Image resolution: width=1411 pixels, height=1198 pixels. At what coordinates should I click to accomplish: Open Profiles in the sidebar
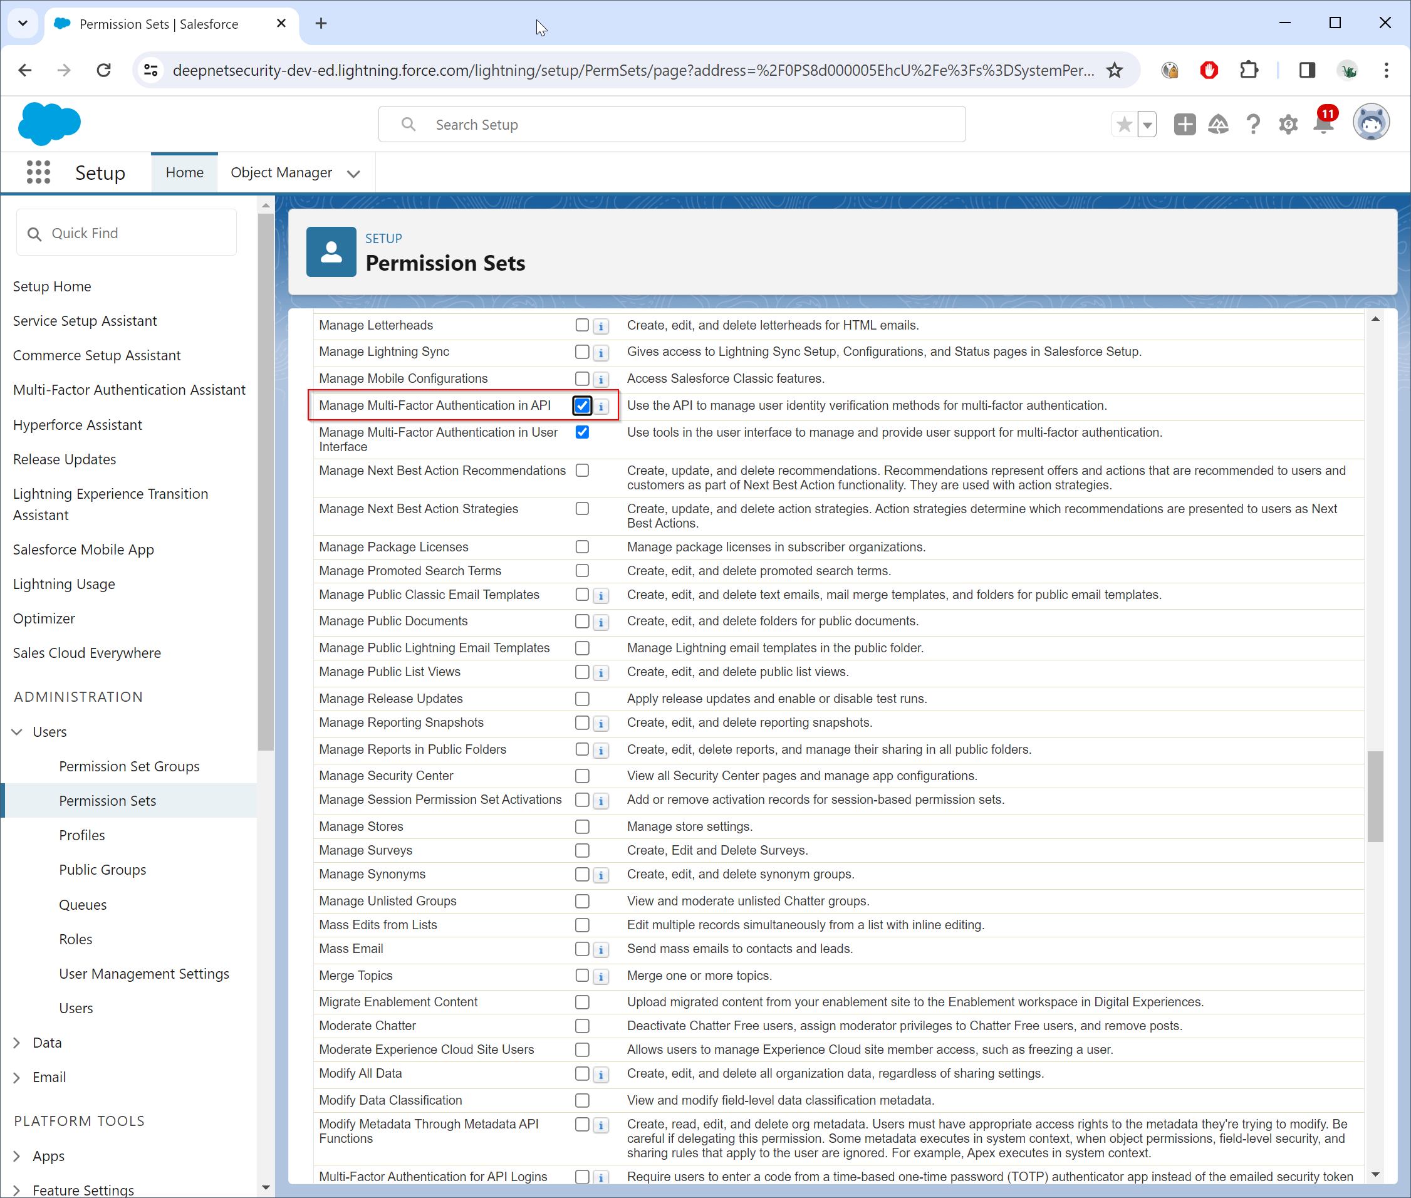(x=81, y=835)
